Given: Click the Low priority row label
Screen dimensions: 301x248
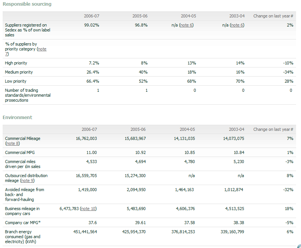Looking at the screenshot, I should click(x=16, y=81).
